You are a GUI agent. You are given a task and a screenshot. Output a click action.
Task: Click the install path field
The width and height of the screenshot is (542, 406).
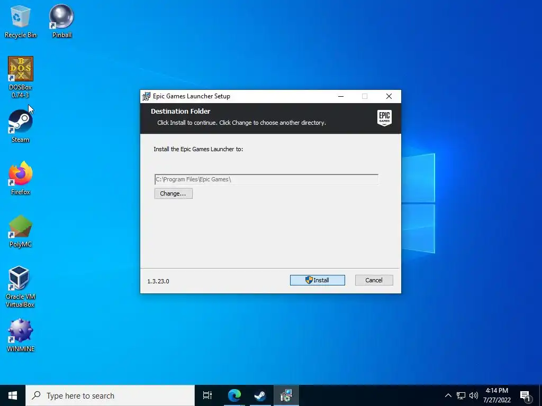pos(266,180)
